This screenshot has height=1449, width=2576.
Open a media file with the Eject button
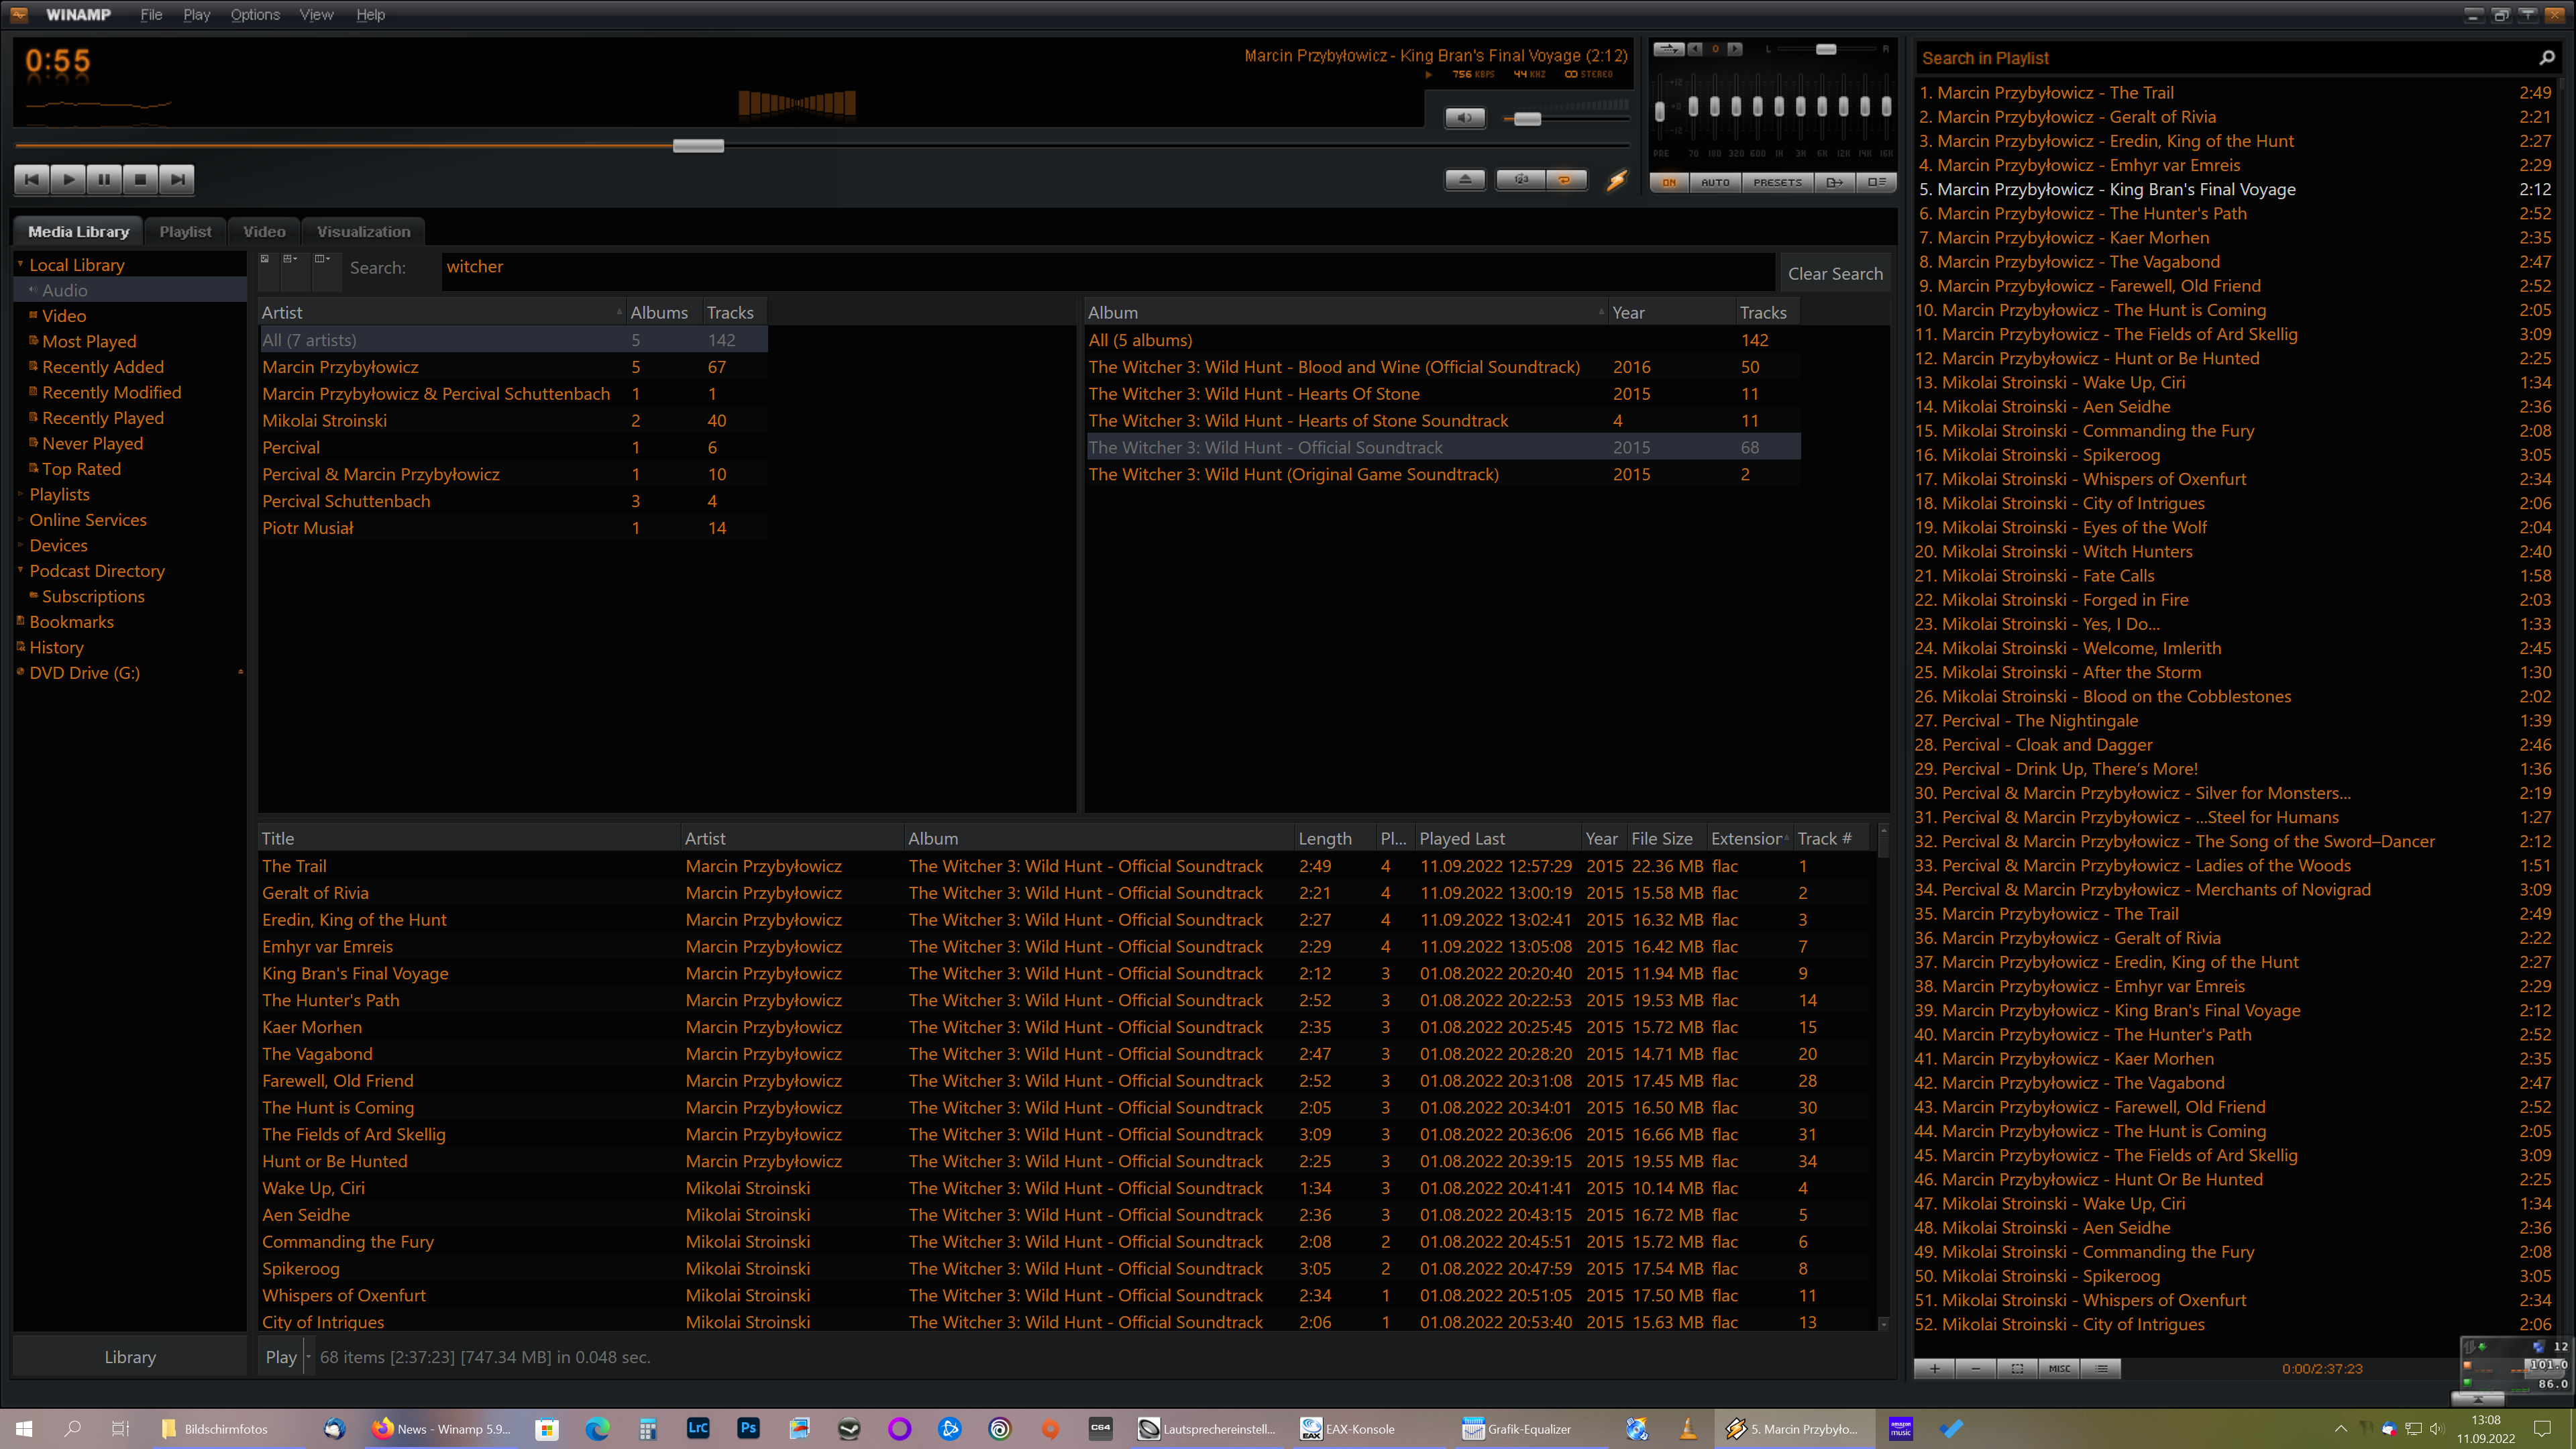pos(1464,180)
